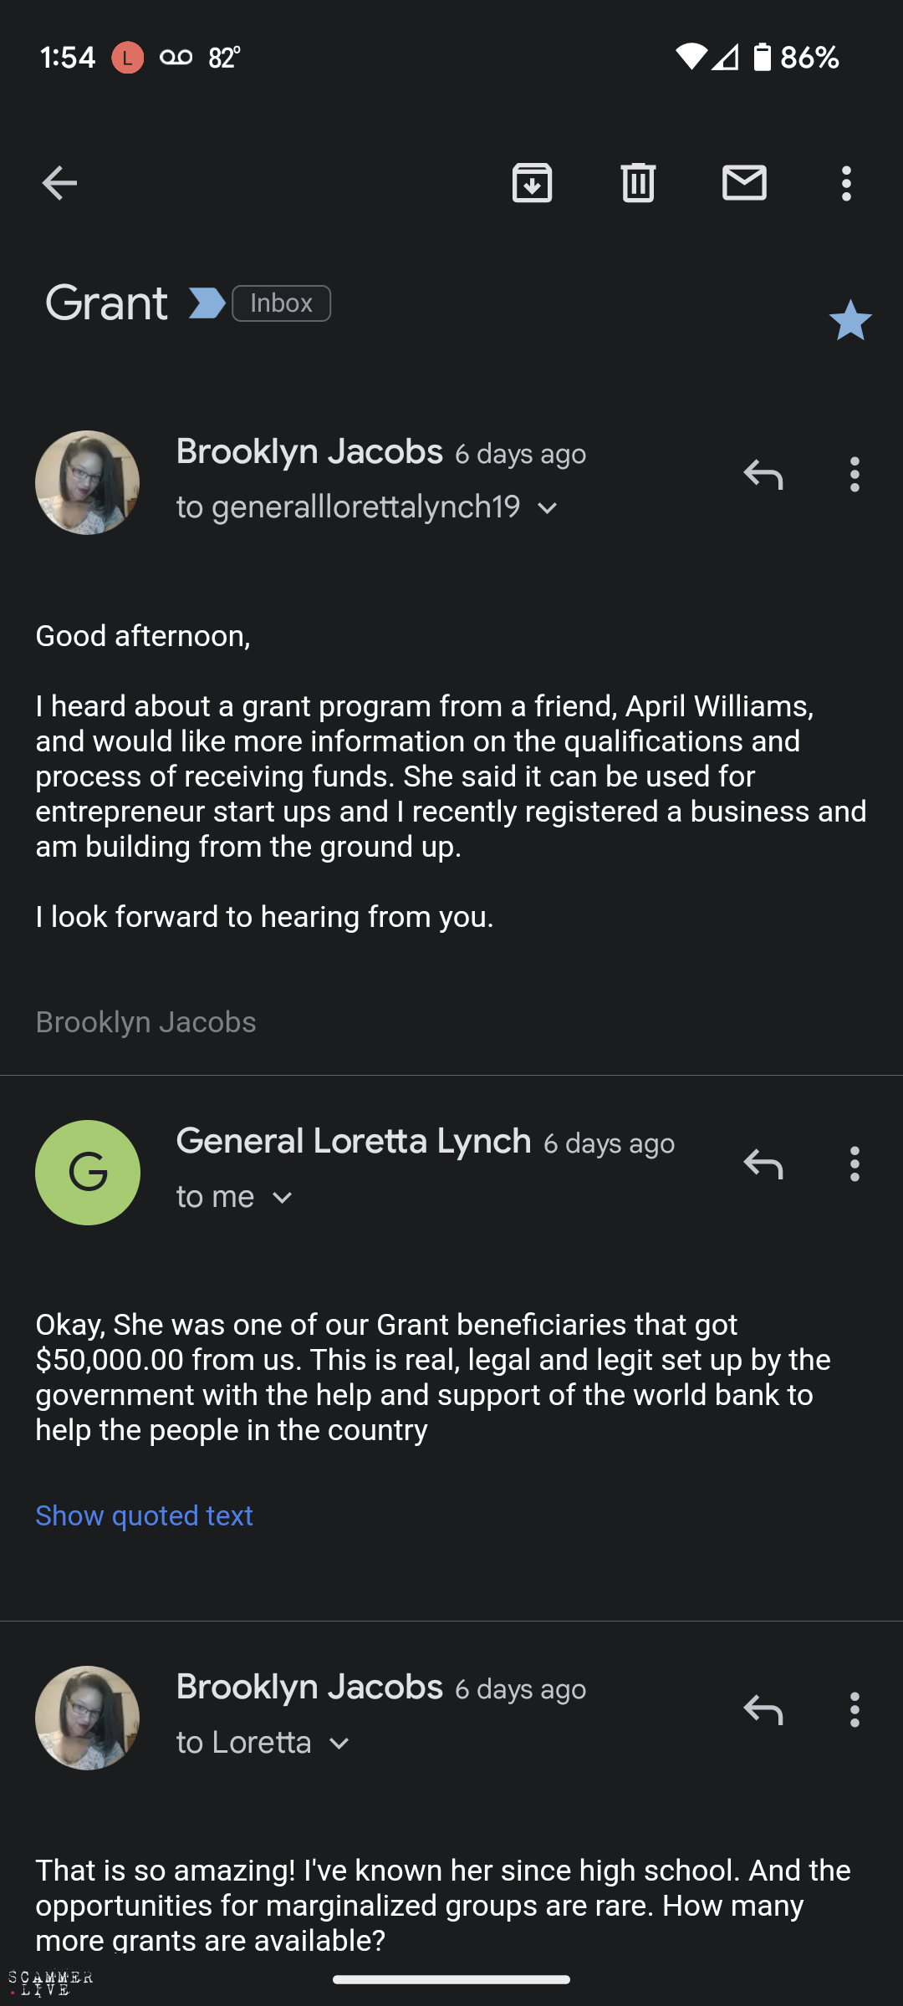The image size is (903, 2006).
Task: Open more options for last Brooklyn message
Action: 855,1710
